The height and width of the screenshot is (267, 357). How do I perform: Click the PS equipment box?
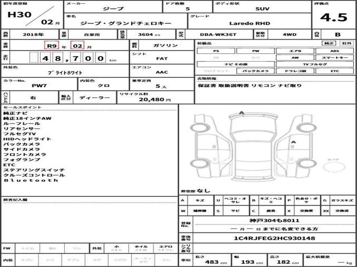pos(216,51)
